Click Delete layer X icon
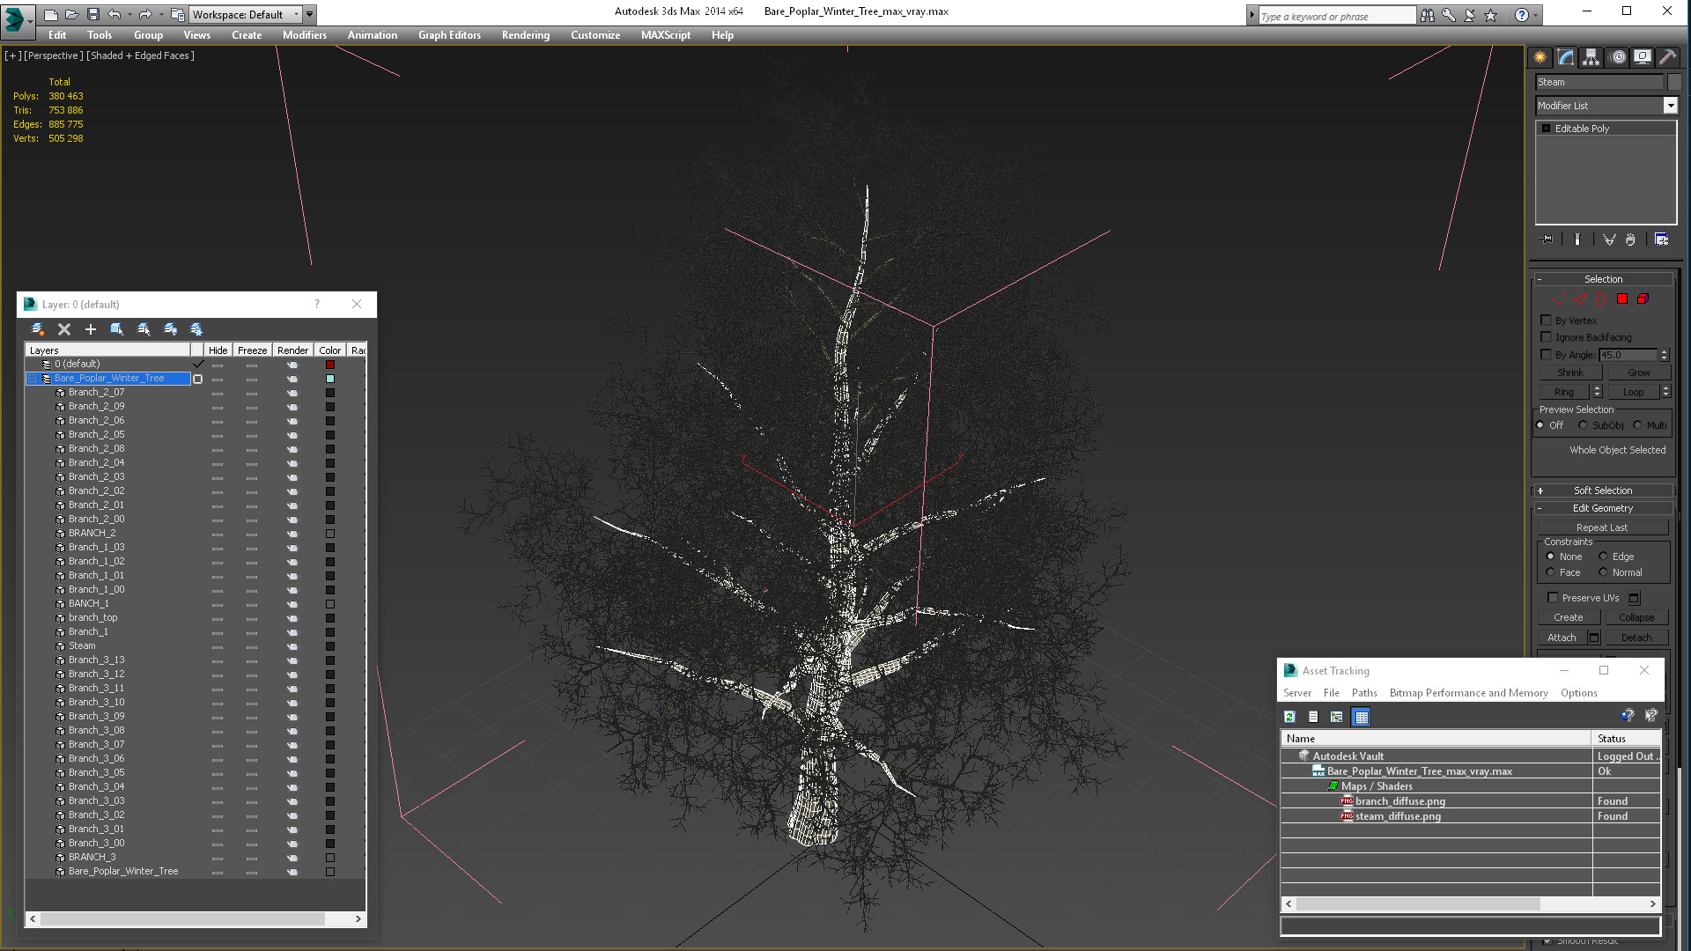Image resolution: width=1691 pixels, height=951 pixels. [x=64, y=329]
